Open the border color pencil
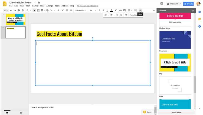The height and width of the screenshot is (115, 203). click(63, 10)
